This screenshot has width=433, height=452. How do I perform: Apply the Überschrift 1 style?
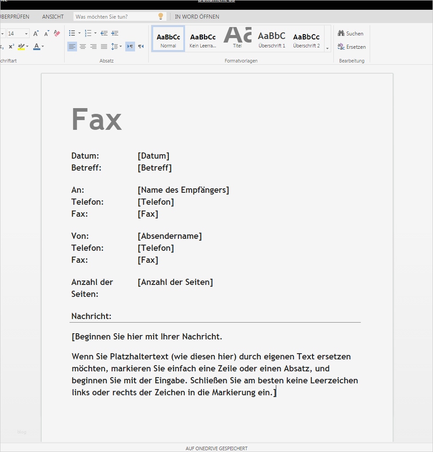click(271, 39)
